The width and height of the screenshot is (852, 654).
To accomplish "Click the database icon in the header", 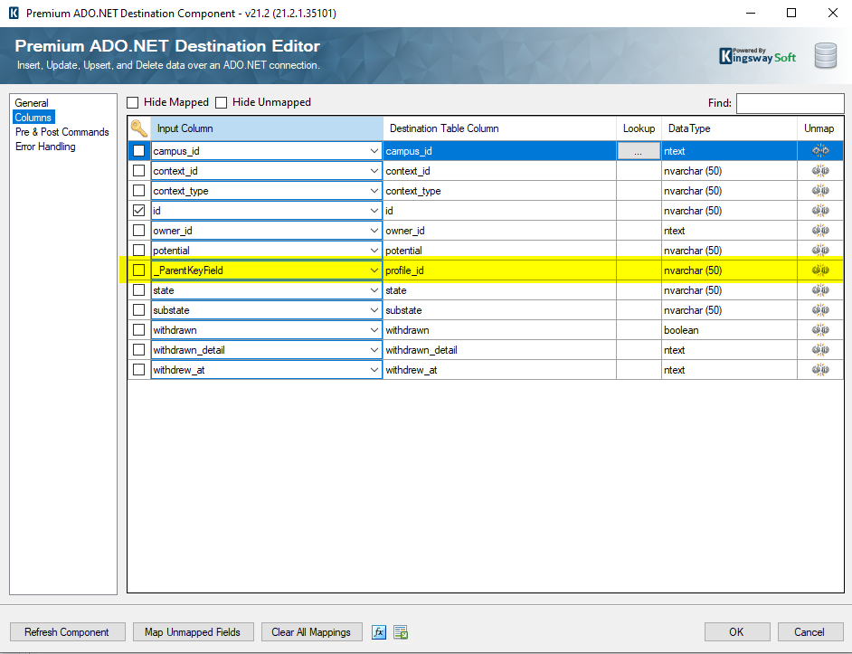I will point(826,55).
